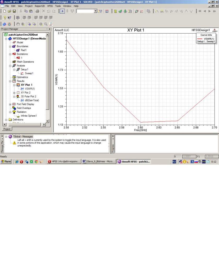Close the Project Manager panel
The height and width of the screenshot is (268, 219).
click(x=50, y=29)
